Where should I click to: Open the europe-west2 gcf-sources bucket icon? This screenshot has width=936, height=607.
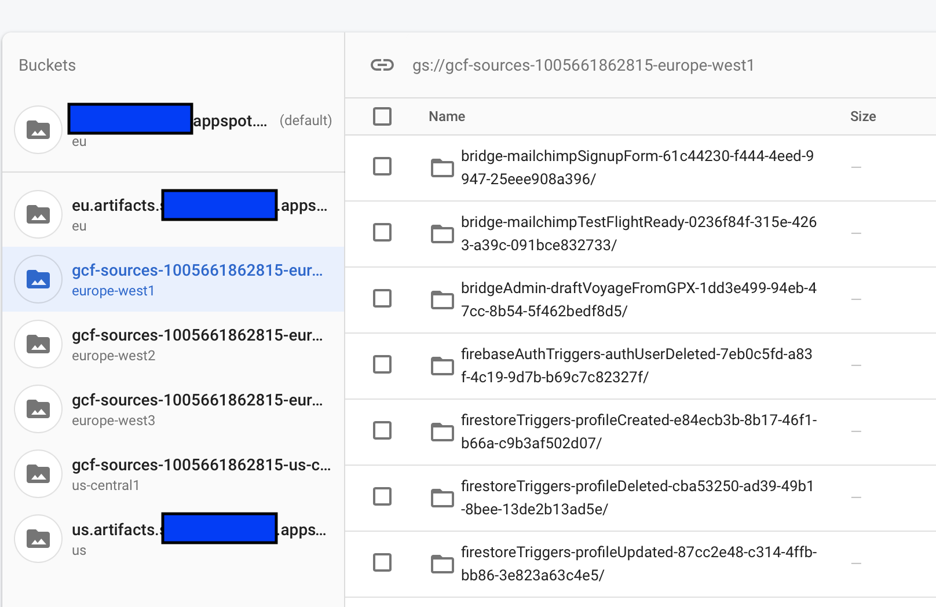[x=38, y=344]
